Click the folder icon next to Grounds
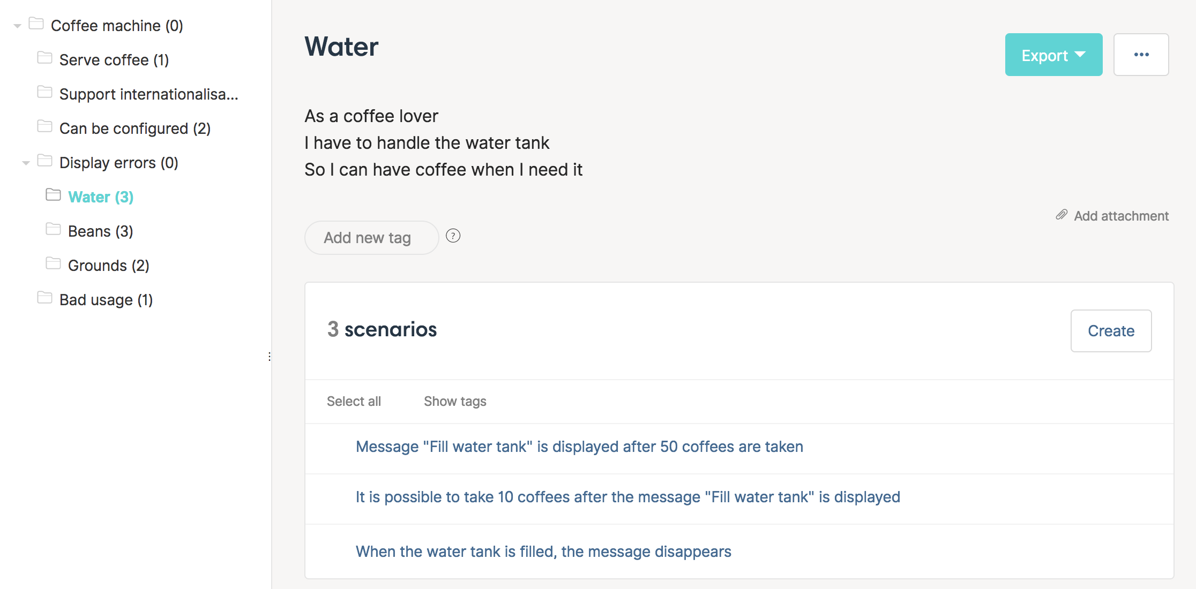Screen dimensions: 1196x589 (53, 263)
